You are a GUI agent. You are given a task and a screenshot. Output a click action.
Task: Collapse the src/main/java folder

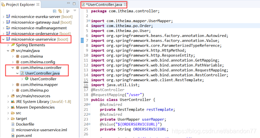pyautogui.click(x=8, y=51)
